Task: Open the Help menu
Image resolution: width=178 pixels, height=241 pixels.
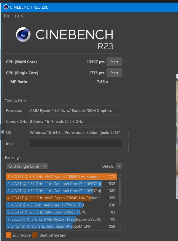Action: pos(19,16)
